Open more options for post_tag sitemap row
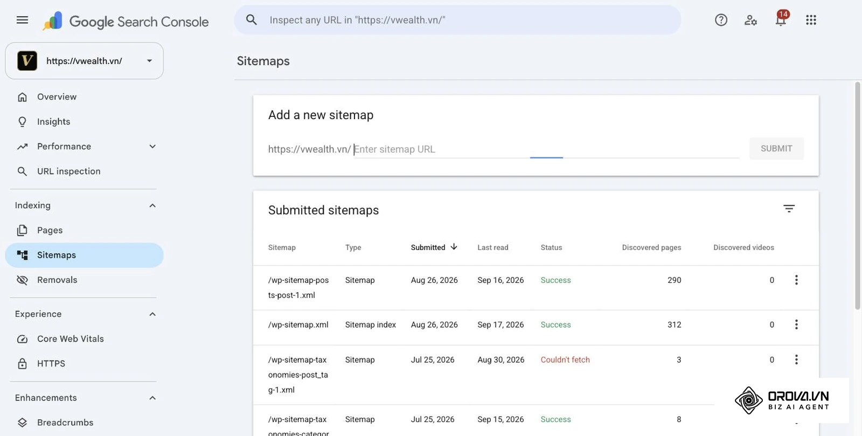Viewport: 862px width, 436px height. coord(796,359)
